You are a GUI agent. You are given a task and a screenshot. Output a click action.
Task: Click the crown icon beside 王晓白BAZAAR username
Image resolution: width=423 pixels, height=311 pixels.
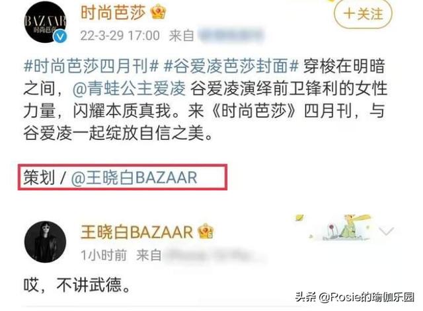pos(206,232)
